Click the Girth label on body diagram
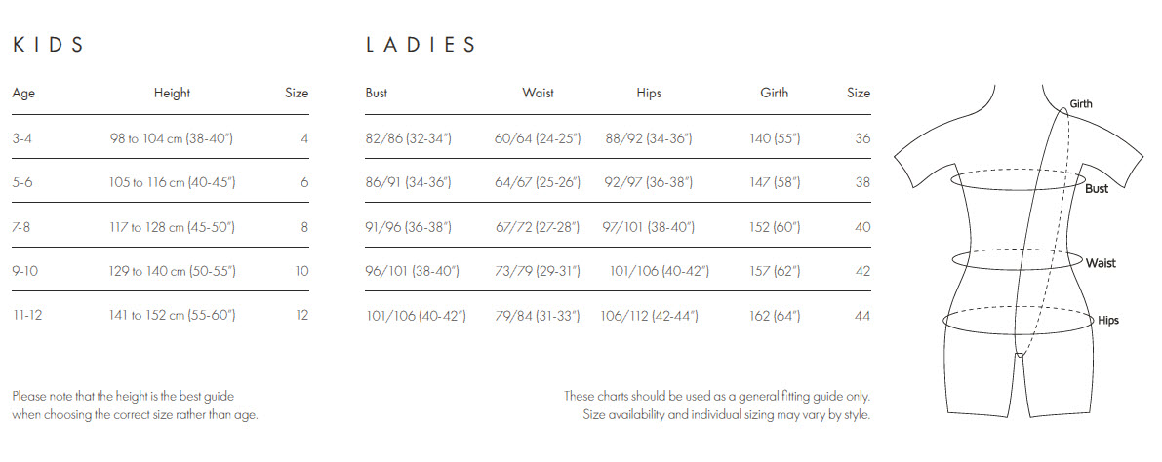The image size is (1162, 462). [x=1080, y=104]
